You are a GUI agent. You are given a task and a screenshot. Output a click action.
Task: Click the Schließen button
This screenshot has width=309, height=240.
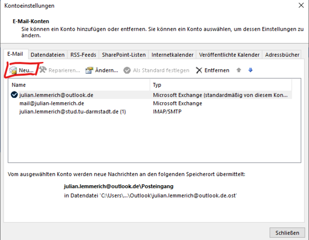(287, 233)
